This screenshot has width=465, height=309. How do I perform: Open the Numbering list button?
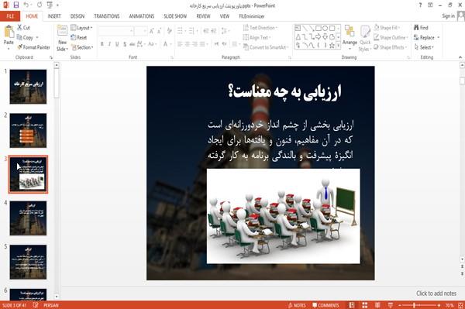(x=192, y=31)
